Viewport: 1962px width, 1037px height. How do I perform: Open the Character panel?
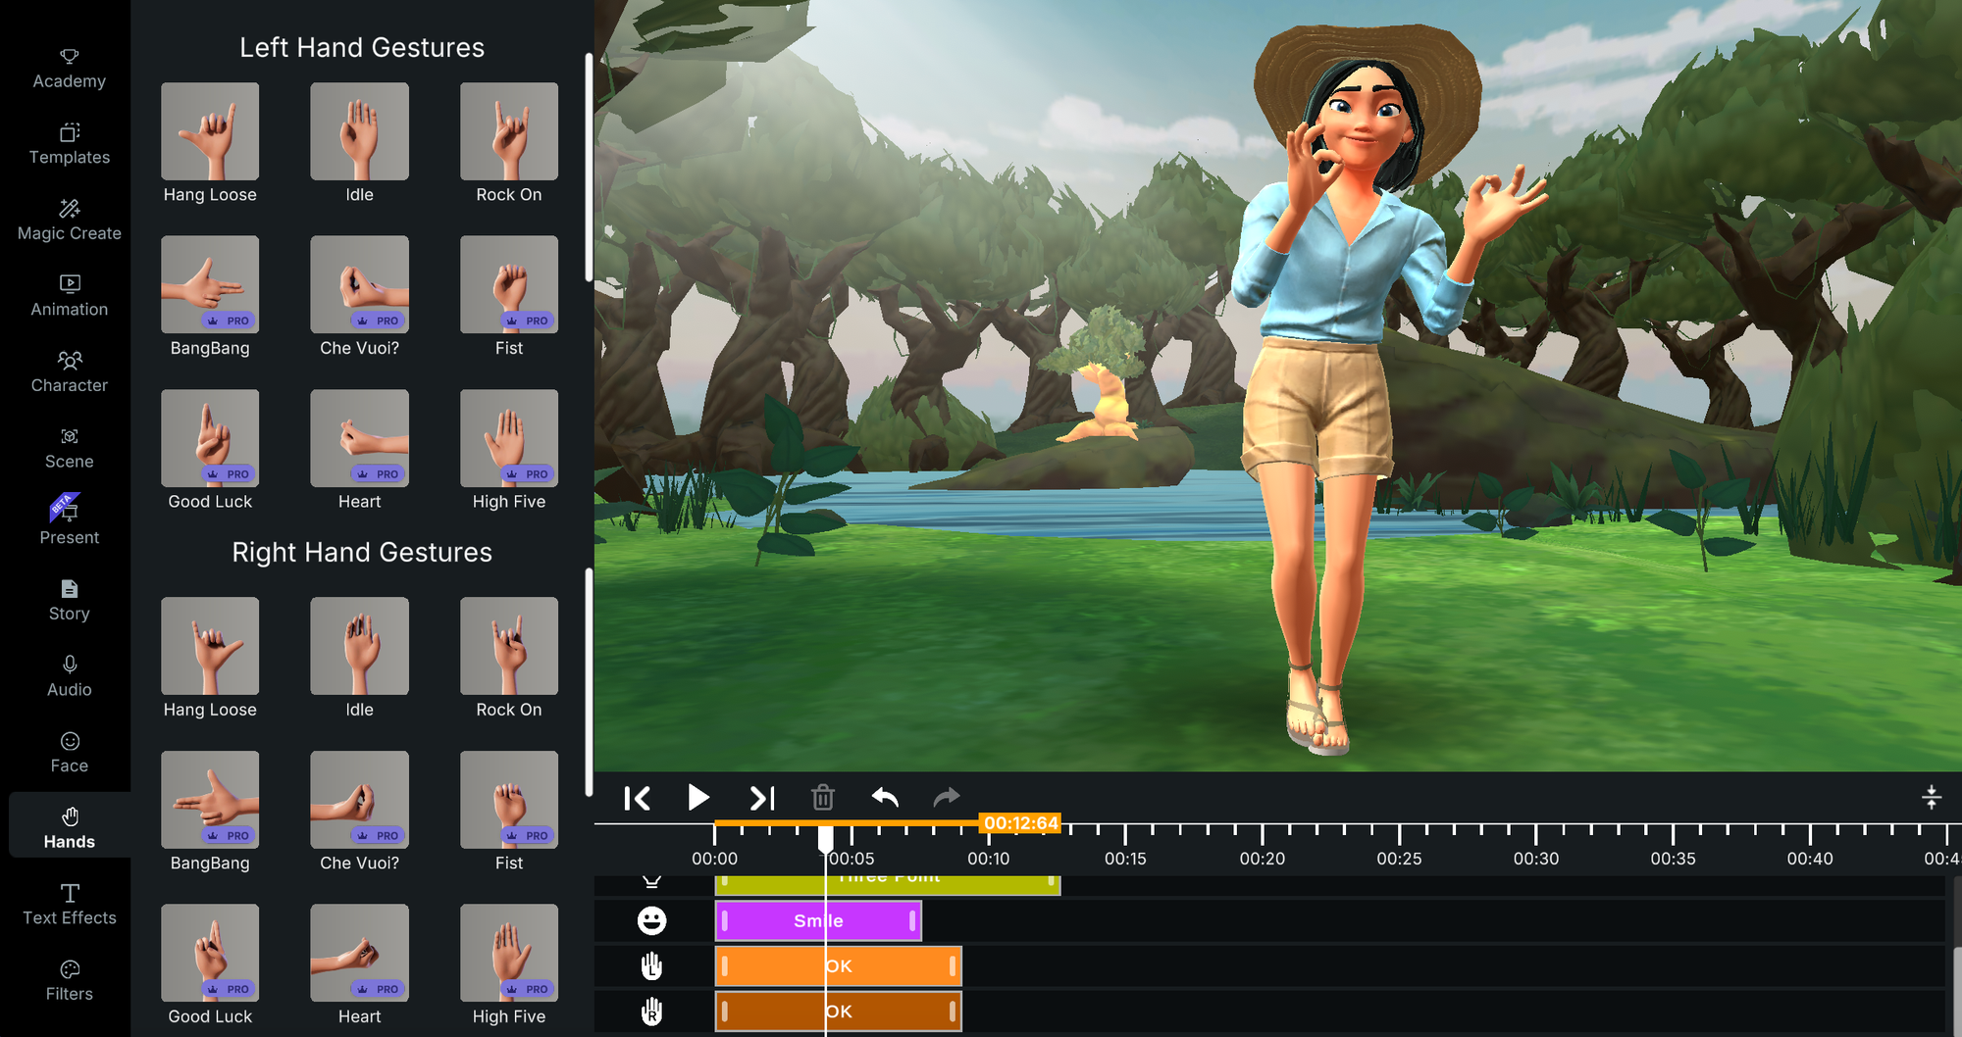[68, 371]
